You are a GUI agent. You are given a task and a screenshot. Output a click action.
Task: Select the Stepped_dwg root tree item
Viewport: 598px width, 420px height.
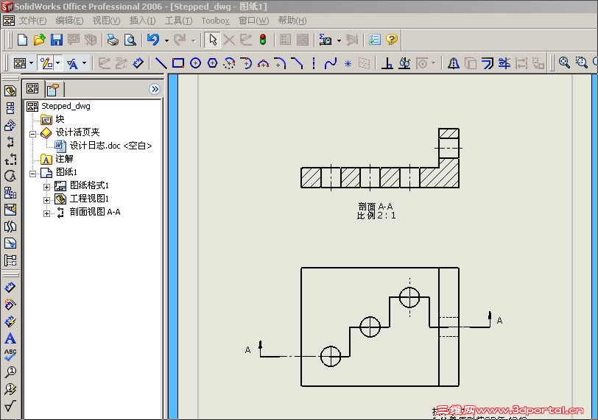(66, 106)
